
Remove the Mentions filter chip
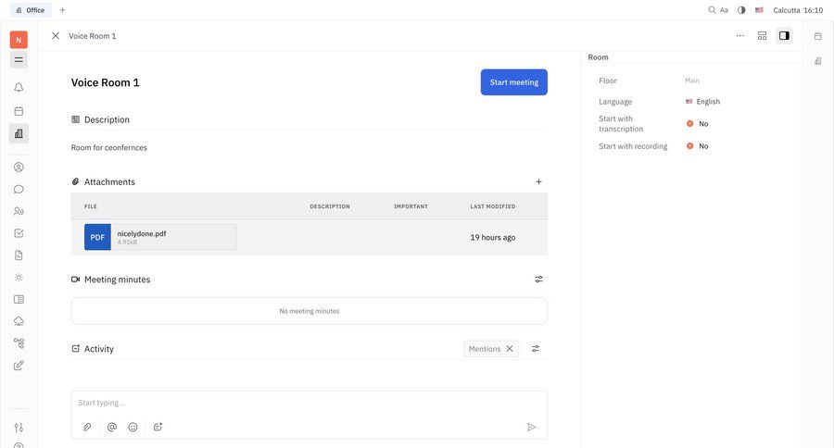pos(510,349)
